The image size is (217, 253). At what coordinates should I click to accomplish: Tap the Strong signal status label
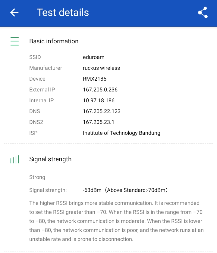tap(37, 177)
